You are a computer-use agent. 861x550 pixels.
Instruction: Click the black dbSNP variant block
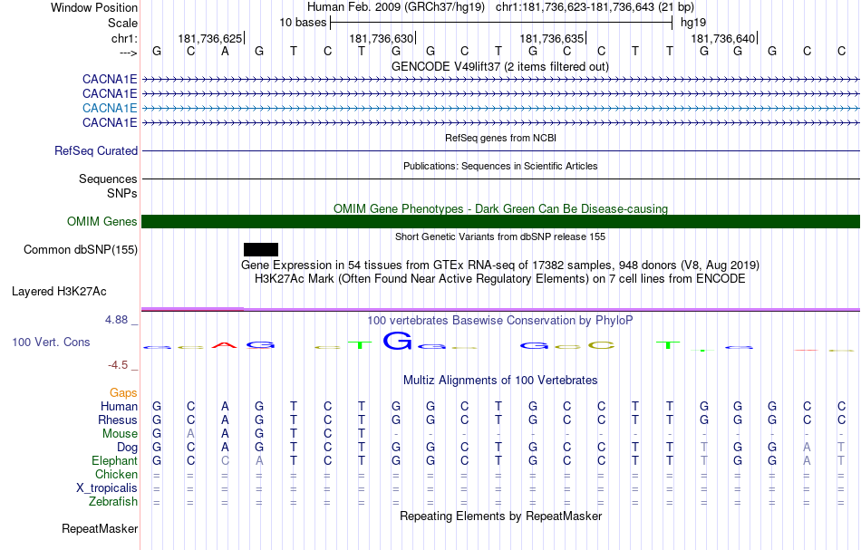261,250
